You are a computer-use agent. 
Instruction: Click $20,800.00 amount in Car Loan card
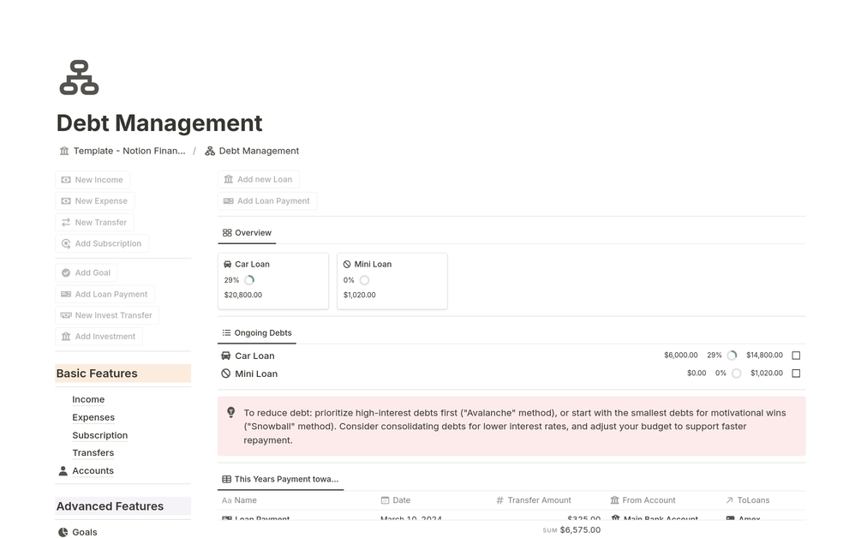(x=243, y=295)
